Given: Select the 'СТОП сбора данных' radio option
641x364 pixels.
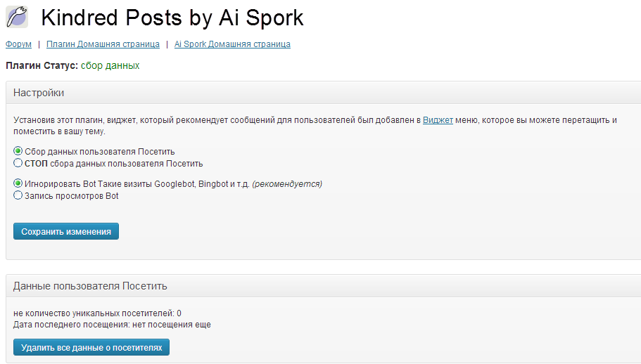Looking at the screenshot, I should tap(18, 163).
